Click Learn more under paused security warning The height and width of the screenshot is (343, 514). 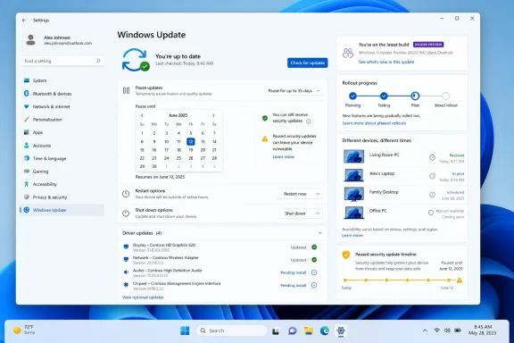click(283, 157)
